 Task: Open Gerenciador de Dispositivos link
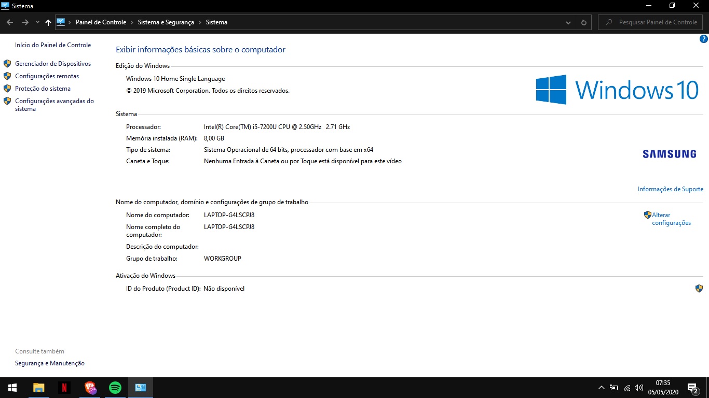pos(53,64)
